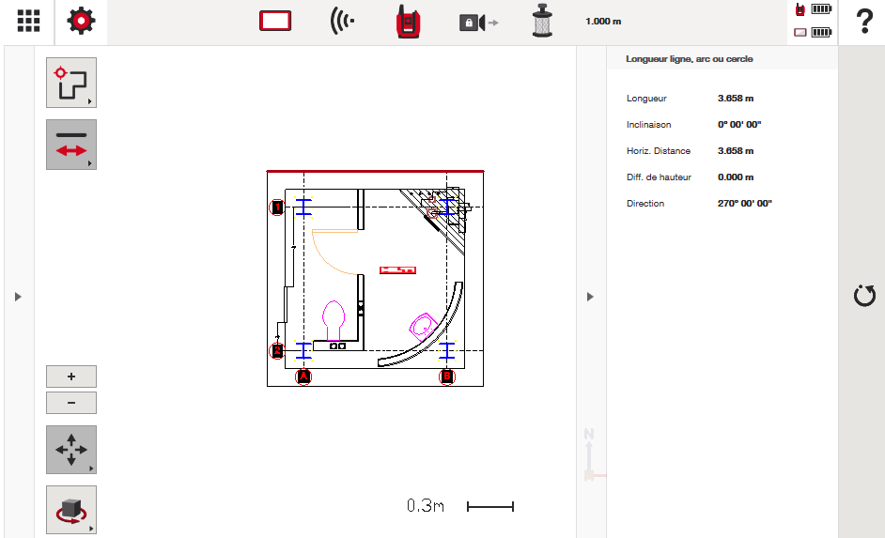
Task: Collapse the right measurement panel arrow
Action: pos(590,297)
